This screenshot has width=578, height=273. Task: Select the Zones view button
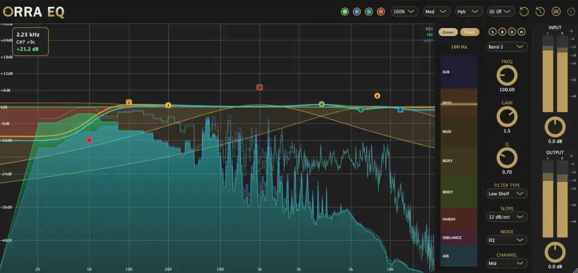tap(448, 32)
